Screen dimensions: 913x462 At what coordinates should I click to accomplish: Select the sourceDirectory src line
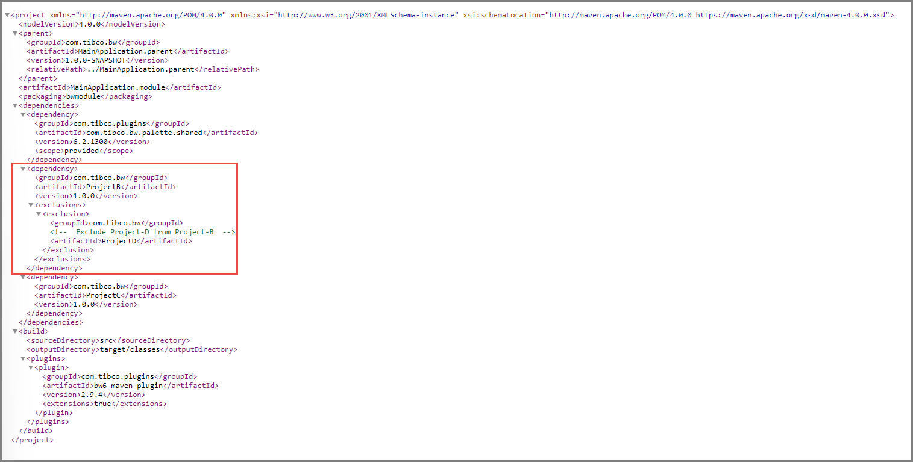pos(108,340)
